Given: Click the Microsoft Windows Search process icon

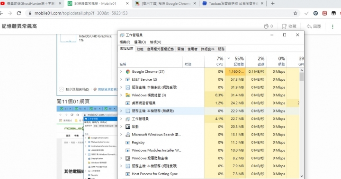Looking at the screenshot, I should click(128, 135).
